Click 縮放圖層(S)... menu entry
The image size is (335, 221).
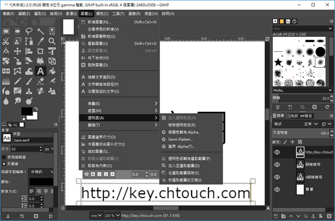pos(119,151)
